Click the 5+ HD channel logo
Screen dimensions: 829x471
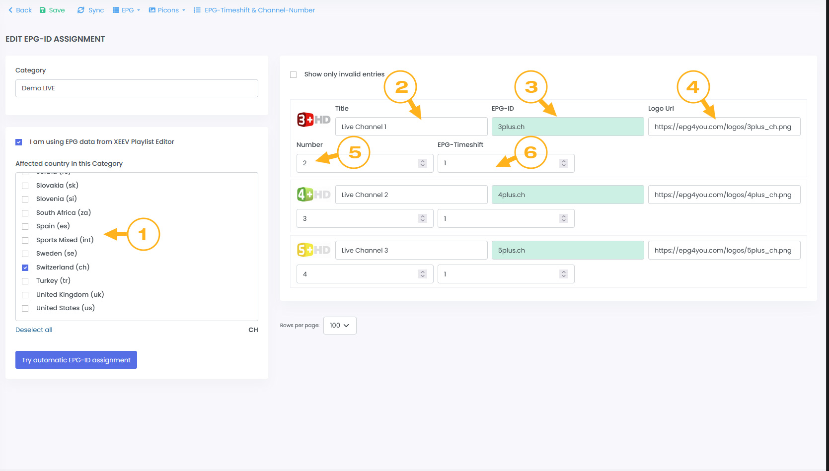coord(313,250)
